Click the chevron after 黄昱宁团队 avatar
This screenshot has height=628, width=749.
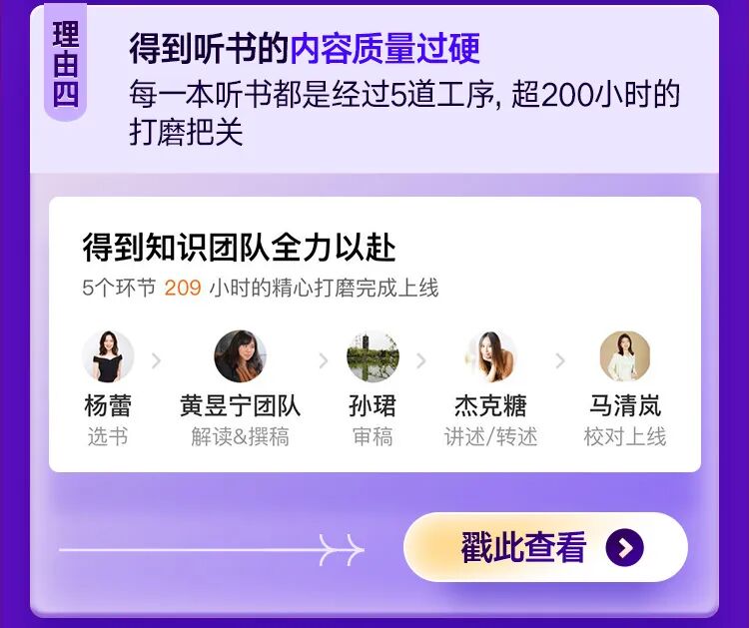pos(324,361)
